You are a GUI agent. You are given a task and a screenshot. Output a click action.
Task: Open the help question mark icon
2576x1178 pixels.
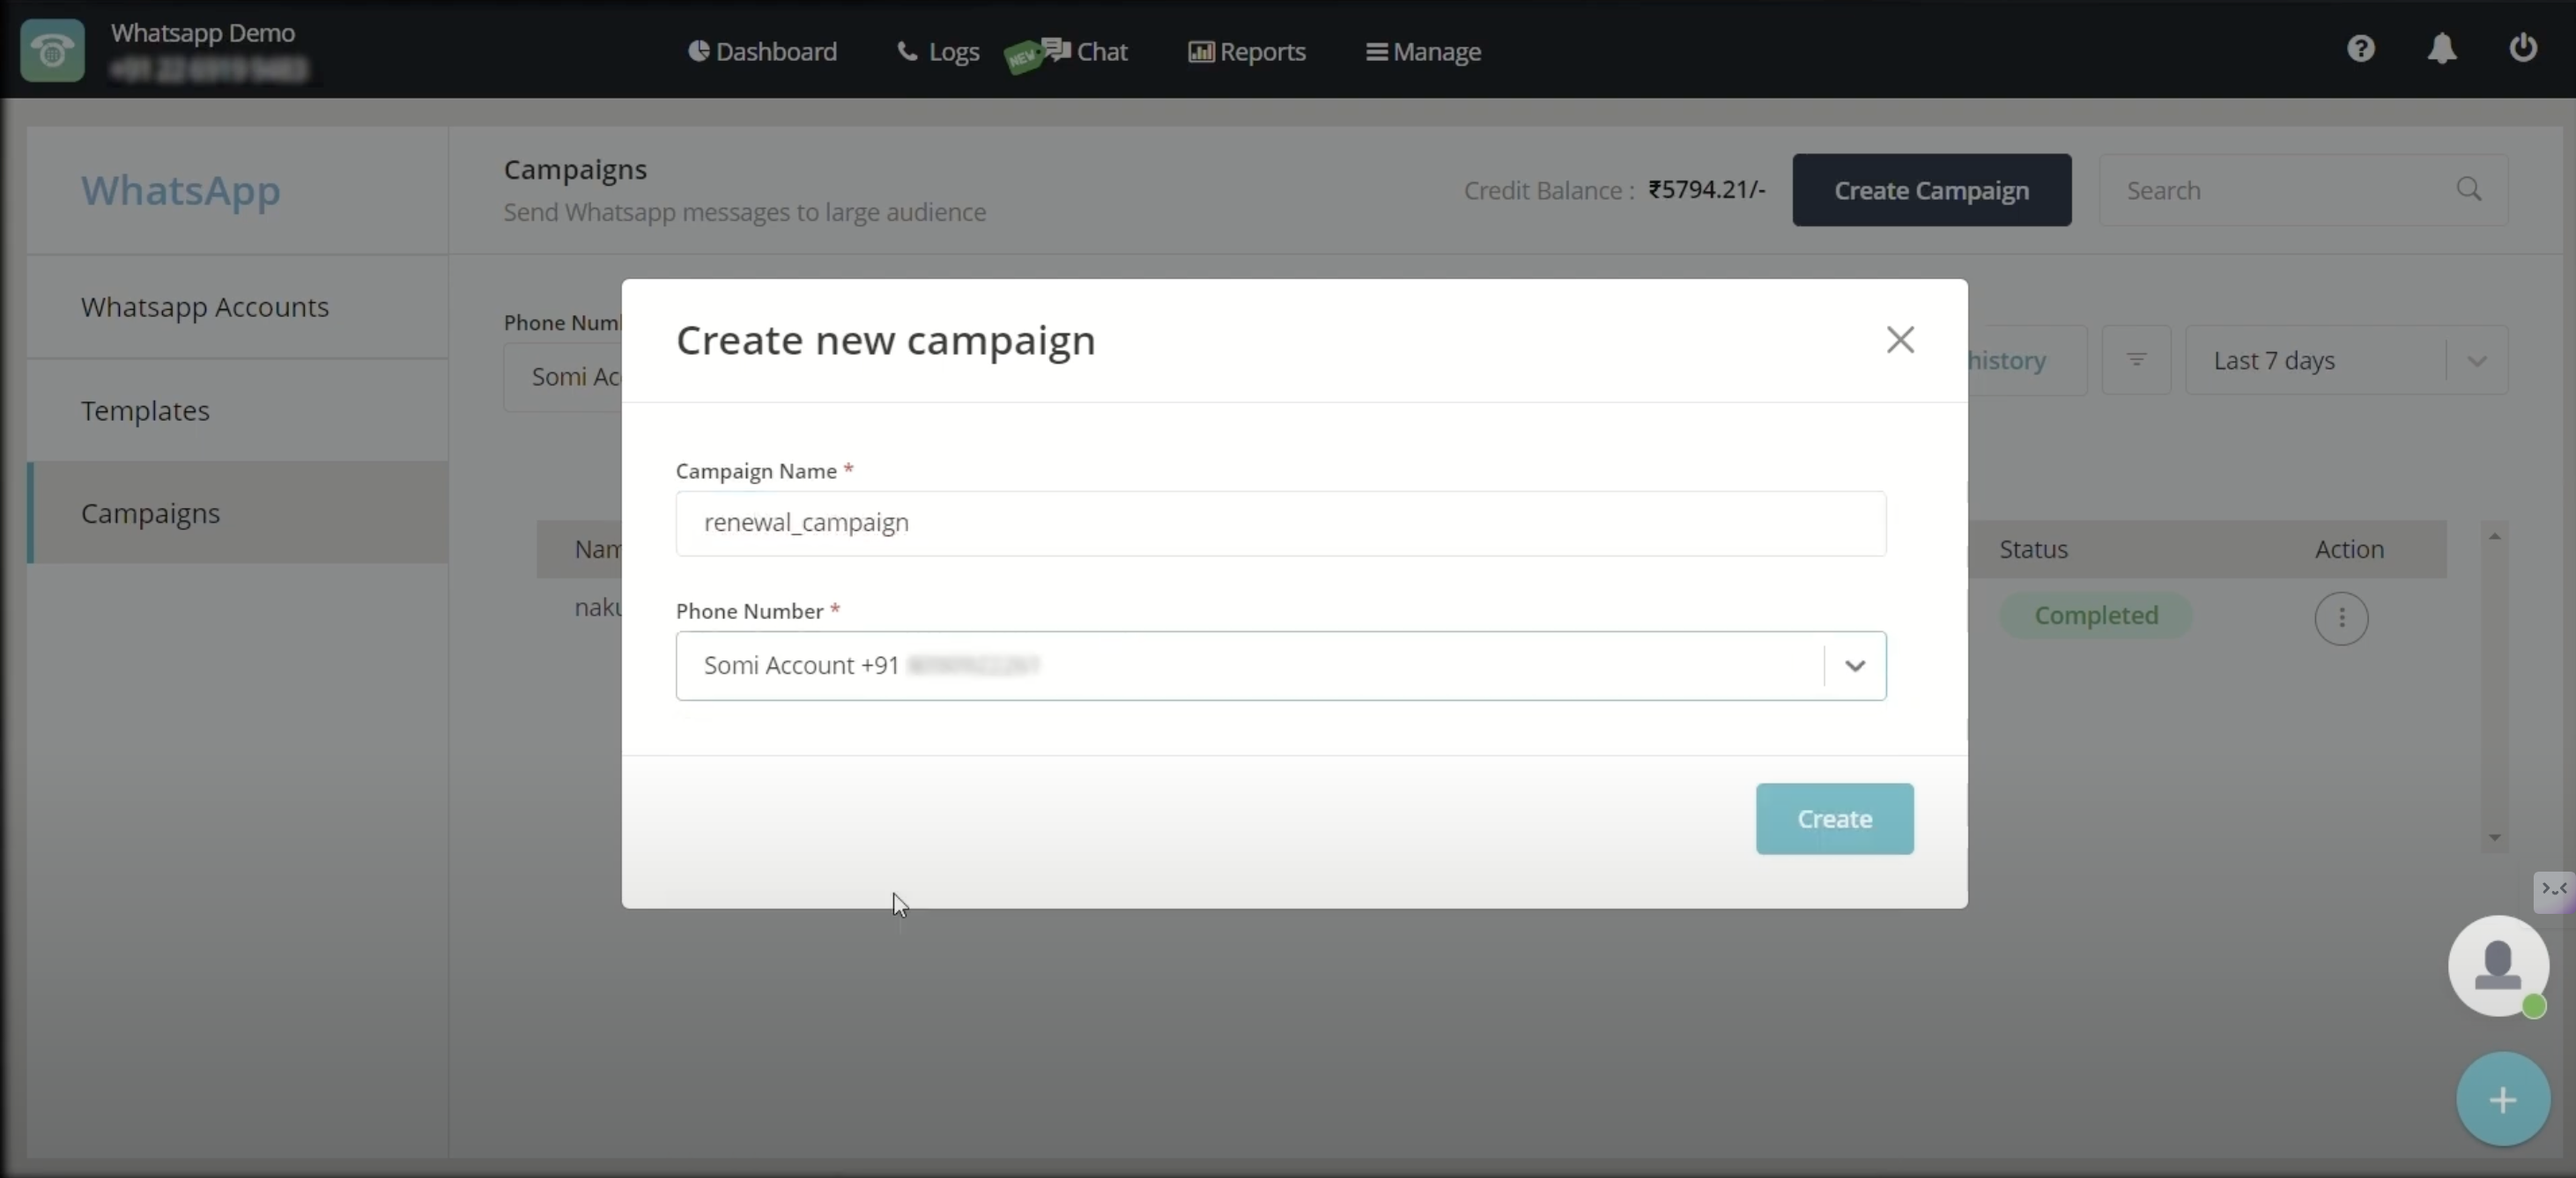coord(2361,49)
